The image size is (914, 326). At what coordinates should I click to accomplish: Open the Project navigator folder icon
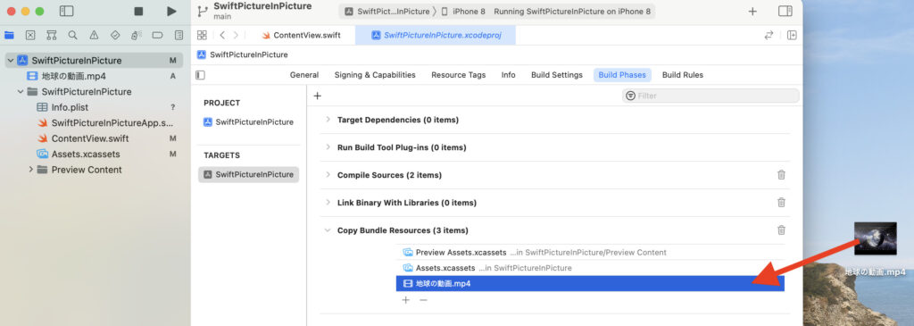(x=9, y=35)
